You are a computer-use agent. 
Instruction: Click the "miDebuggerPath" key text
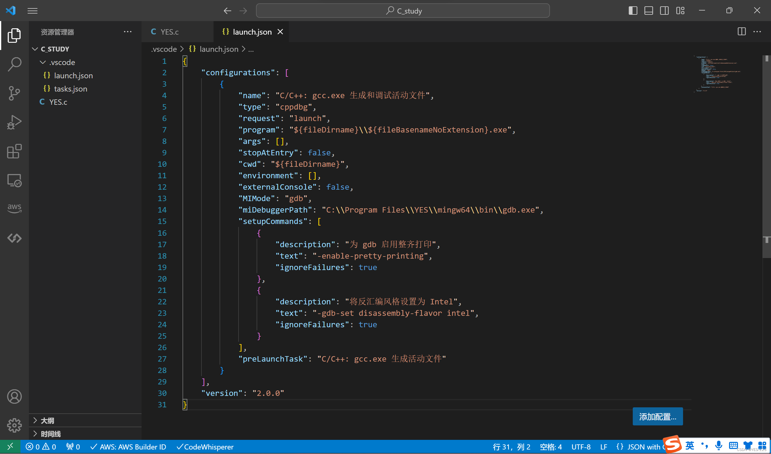pyautogui.click(x=275, y=210)
